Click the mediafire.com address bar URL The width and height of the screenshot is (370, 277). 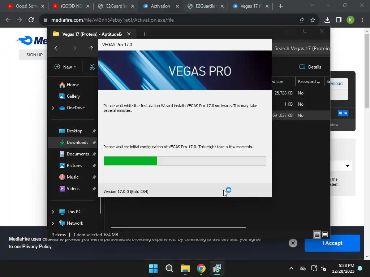112,20
